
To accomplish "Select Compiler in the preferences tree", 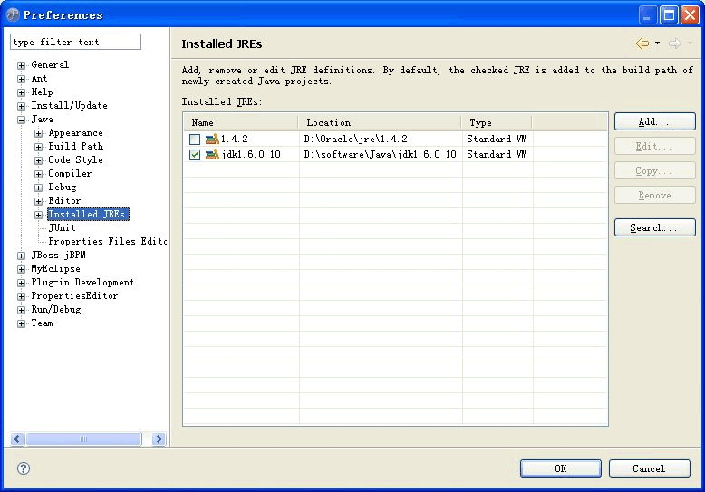I will click(70, 174).
